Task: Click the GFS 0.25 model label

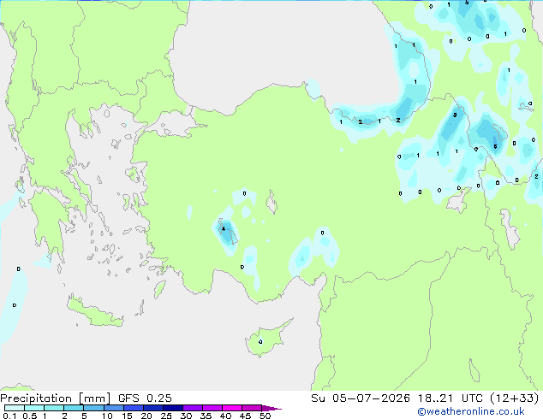Action: click(x=145, y=398)
